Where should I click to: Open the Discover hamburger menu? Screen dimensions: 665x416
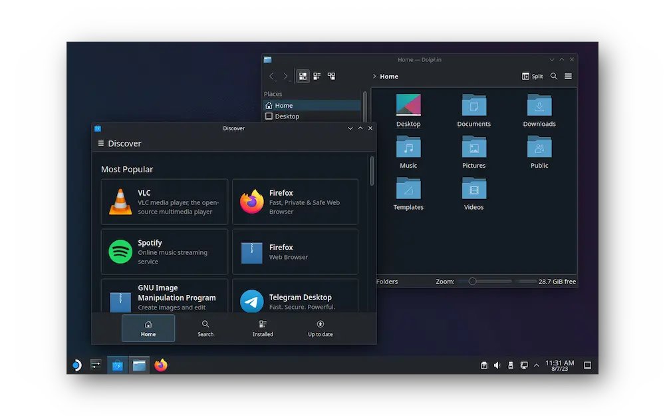click(x=101, y=143)
